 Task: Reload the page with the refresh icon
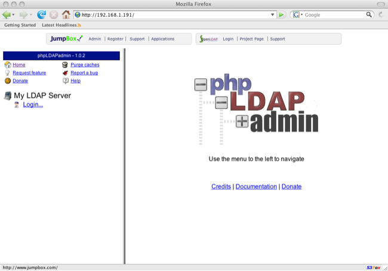pyautogui.click(x=41, y=15)
